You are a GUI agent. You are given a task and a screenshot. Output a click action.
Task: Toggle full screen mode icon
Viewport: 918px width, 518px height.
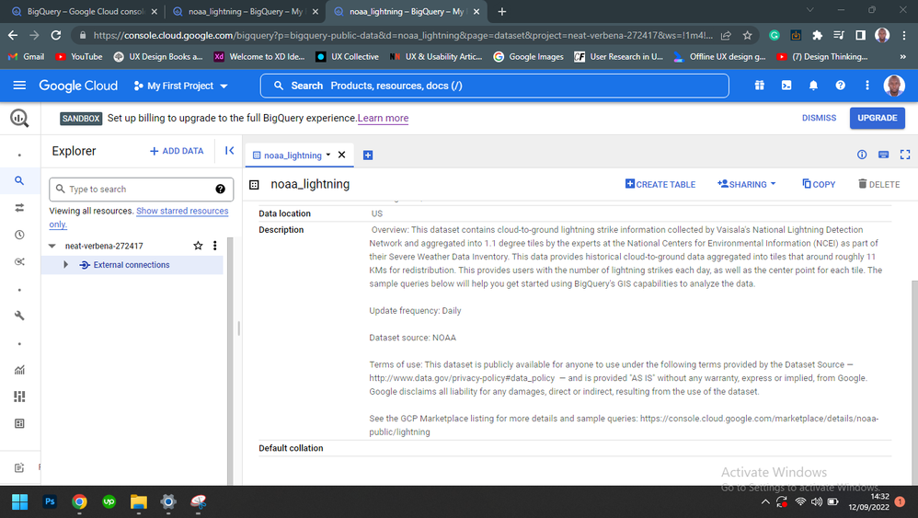coord(905,155)
